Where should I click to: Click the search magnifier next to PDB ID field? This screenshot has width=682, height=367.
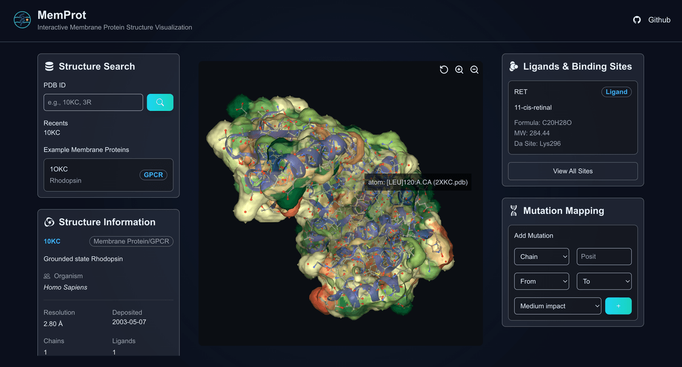tap(160, 102)
